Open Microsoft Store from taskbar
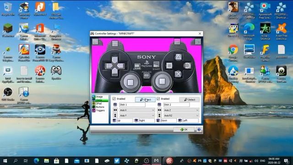Image resolution: width=293 pixels, height=165 pixels. coord(56,161)
